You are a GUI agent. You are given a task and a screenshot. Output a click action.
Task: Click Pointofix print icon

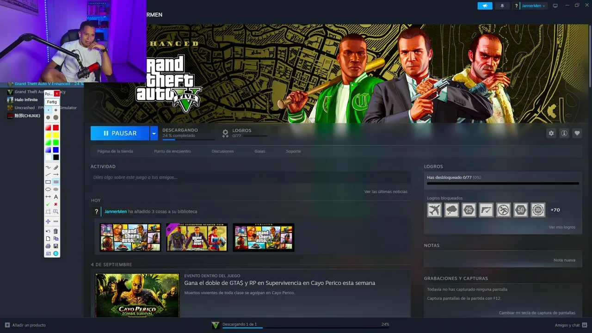click(x=48, y=246)
